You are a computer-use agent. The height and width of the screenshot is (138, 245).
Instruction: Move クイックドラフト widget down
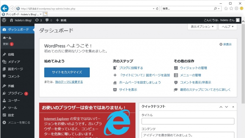click(226, 107)
